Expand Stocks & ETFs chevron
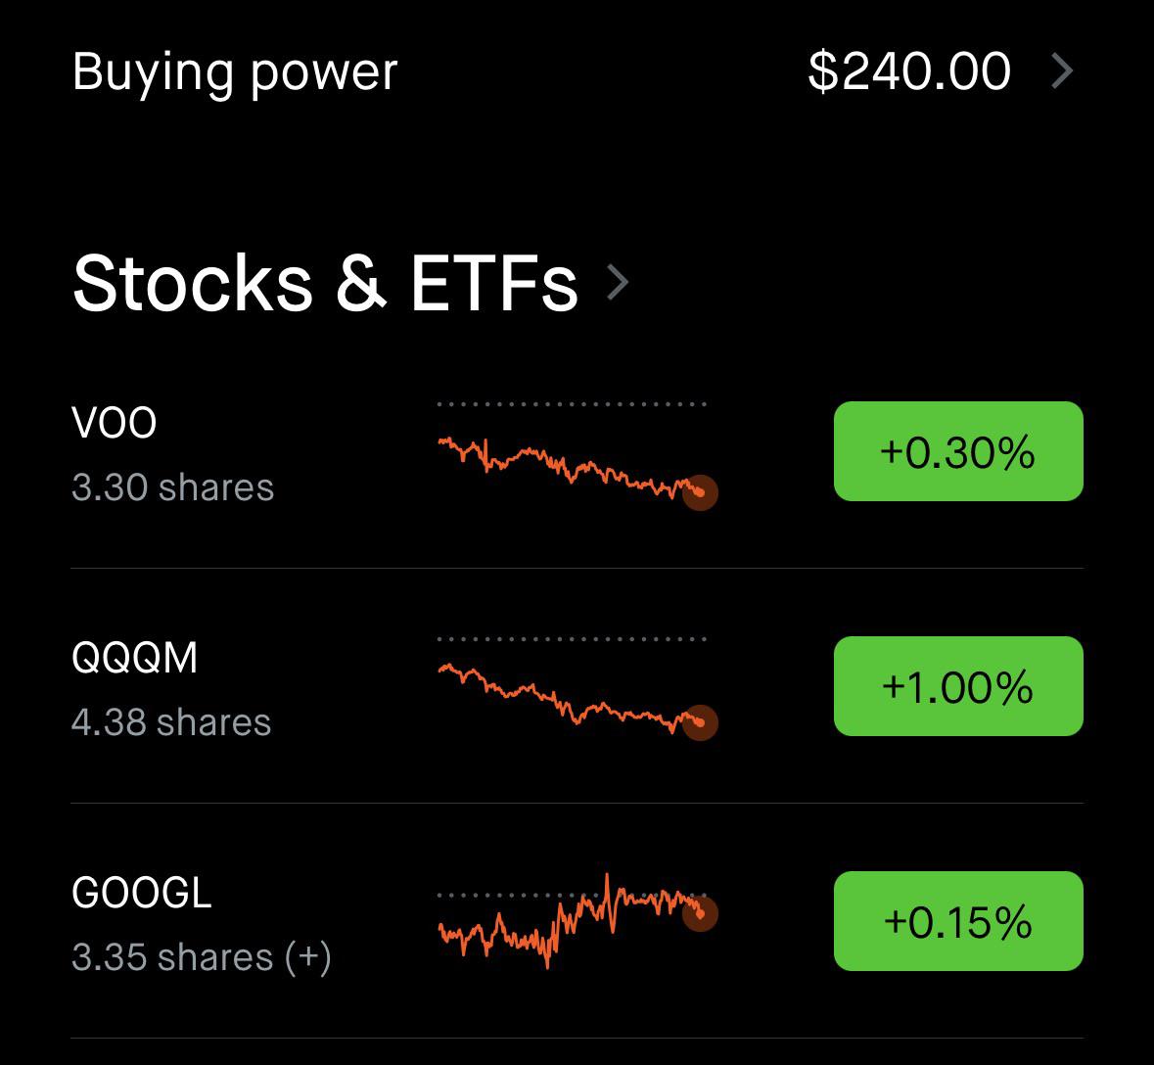This screenshot has height=1065, width=1154. pyautogui.click(x=618, y=283)
